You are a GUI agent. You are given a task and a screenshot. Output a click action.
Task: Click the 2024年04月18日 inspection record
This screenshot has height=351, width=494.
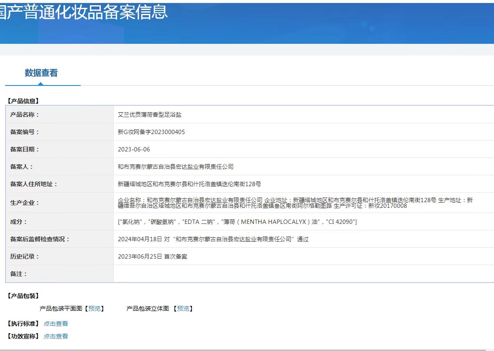(x=213, y=239)
